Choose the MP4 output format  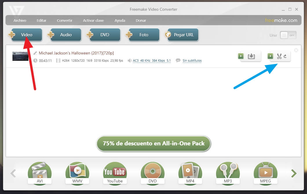(190, 173)
